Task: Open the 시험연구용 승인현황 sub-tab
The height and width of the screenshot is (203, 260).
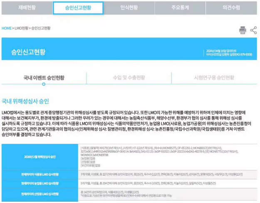Action: click(x=214, y=78)
